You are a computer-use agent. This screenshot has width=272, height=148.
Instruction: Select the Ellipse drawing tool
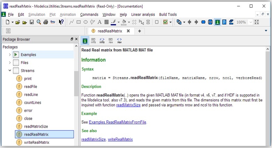tap(86, 22)
